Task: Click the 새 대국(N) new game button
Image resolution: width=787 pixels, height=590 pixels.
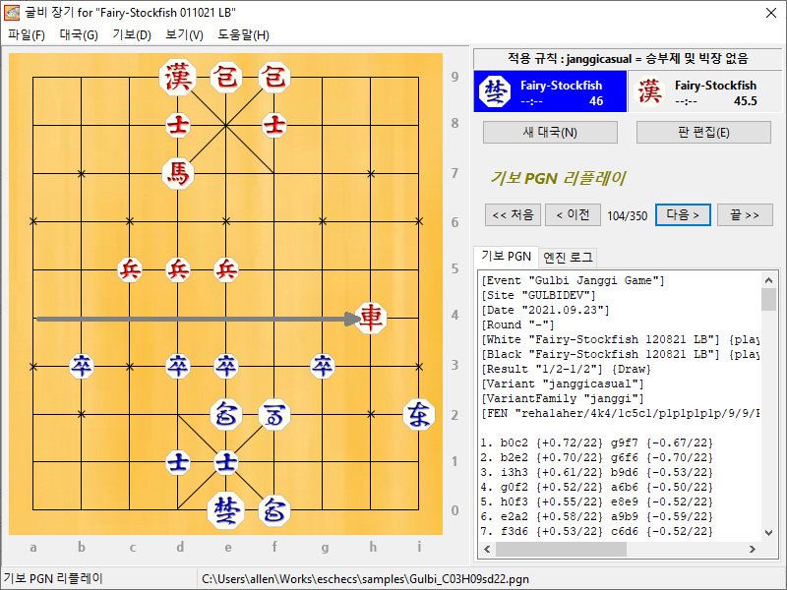Action: 550,133
